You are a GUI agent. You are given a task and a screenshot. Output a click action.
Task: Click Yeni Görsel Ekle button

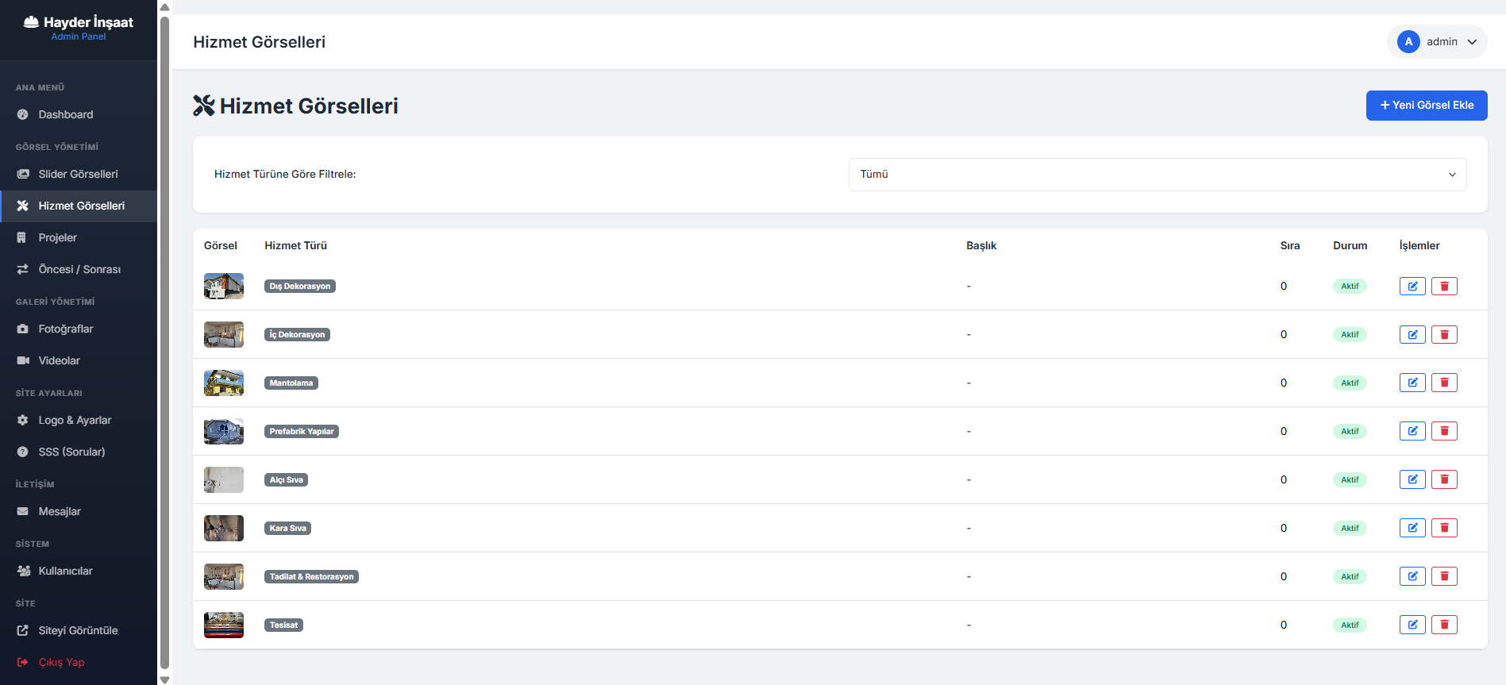click(1427, 106)
